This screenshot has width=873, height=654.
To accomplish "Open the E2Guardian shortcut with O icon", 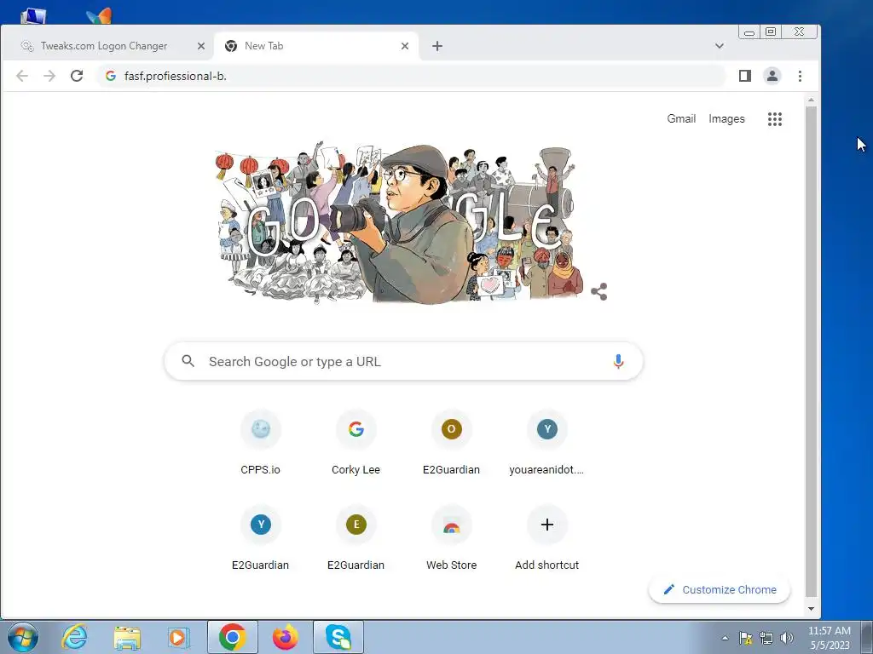I will point(452,444).
